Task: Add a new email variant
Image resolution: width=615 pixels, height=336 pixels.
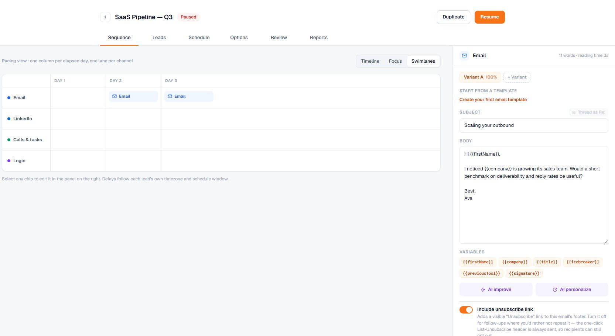Action: point(517,77)
